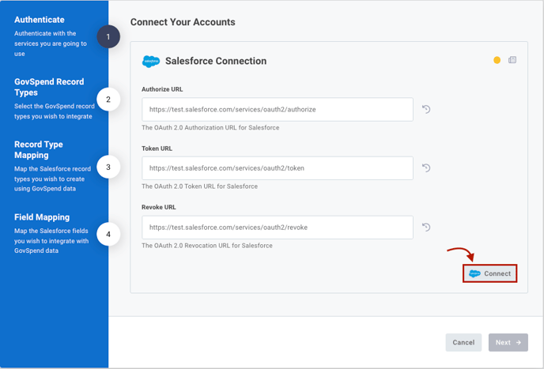Go to step 1 Authenticate circle

pyautogui.click(x=108, y=36)
